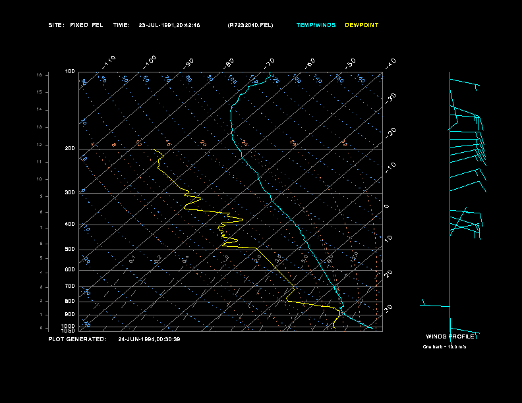The width and height of the screenshot is (522, 403).
Task: Click the -50 isotherm label at top
Action: pos(351,64)
